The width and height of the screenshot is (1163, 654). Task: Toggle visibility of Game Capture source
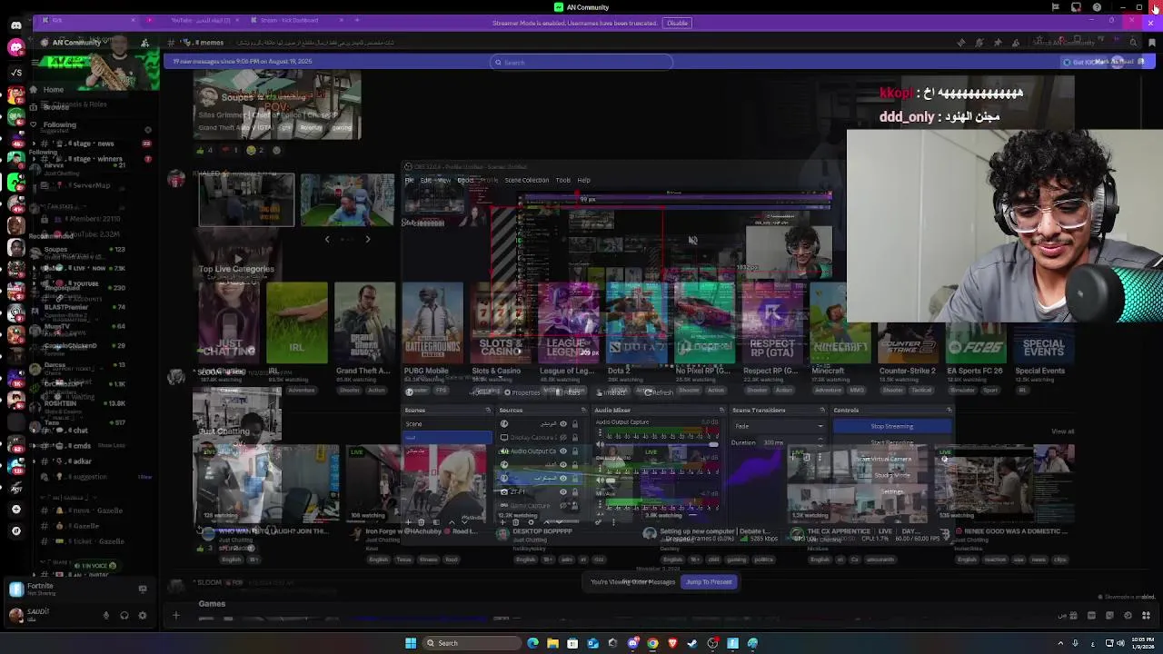click(x=563, y=505)
